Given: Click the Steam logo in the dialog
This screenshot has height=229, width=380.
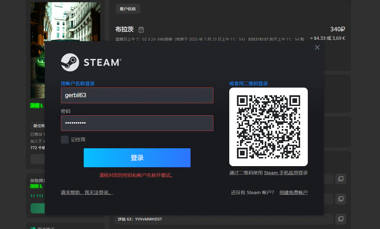Looking at the screenshot, I should (91, 62).
